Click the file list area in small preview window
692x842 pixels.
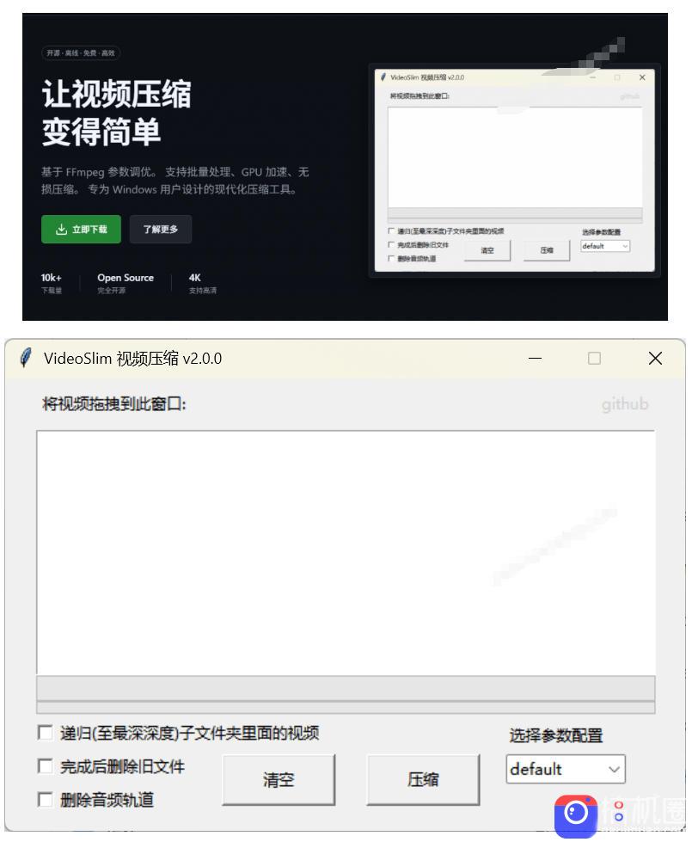pyautogui.click(x=515, y=157)
